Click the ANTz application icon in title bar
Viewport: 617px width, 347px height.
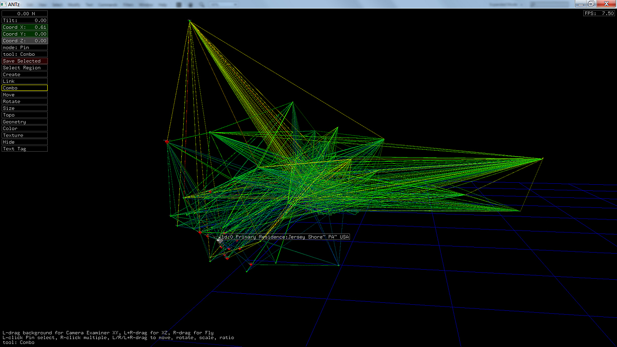click(x=4, y=4)
